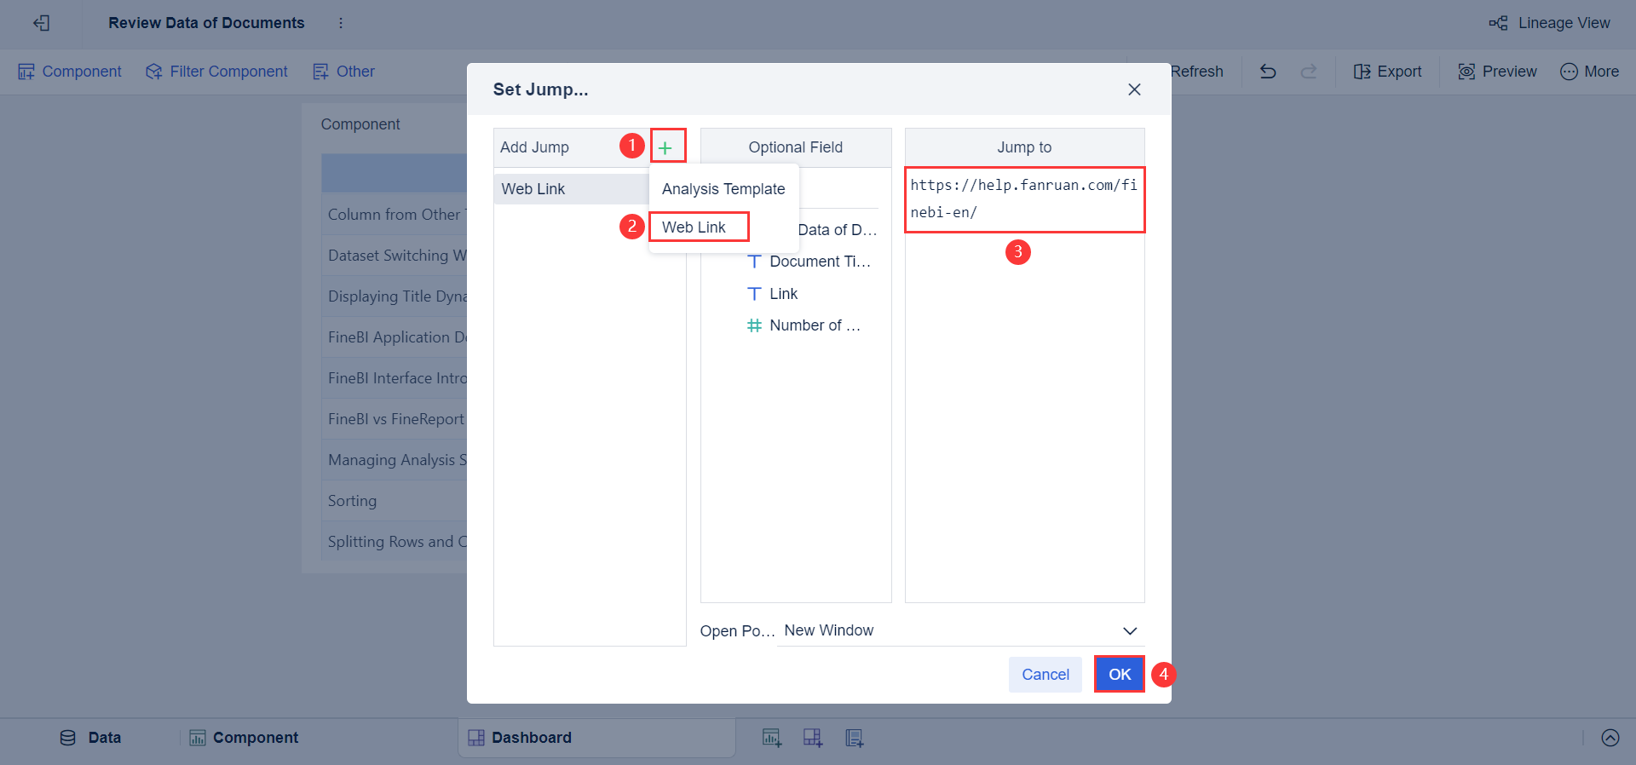The width and height of the screenshot is (1636, 765).
Task: Click the add dashboard icon in bottom bar
Action: 813,738
